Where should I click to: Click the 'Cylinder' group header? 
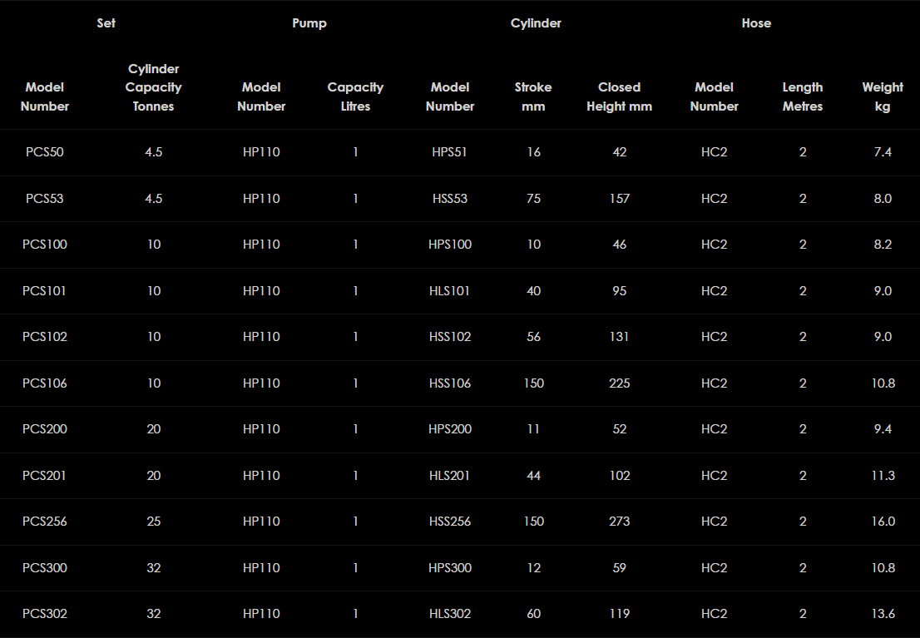point(536,23)
